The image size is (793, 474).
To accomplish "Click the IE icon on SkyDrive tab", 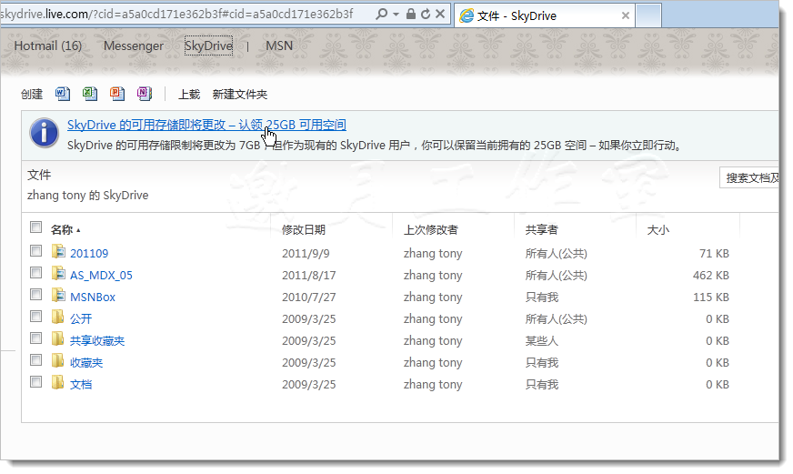I will pos(467,15).
